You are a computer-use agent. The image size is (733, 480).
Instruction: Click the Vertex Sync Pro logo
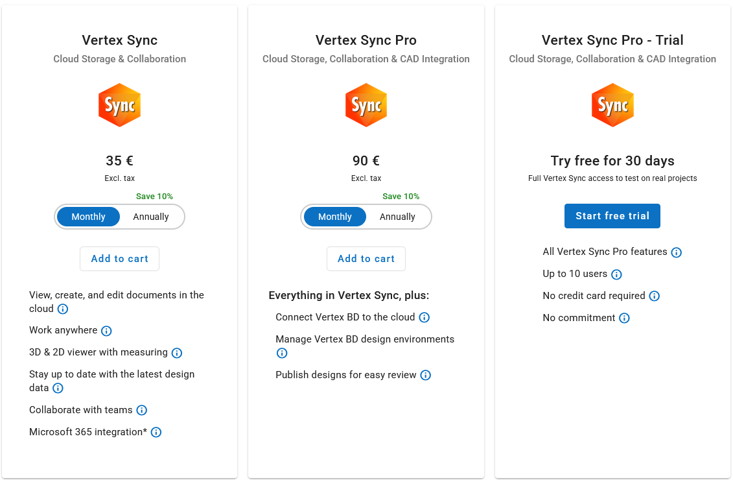[x=366, y=105]
